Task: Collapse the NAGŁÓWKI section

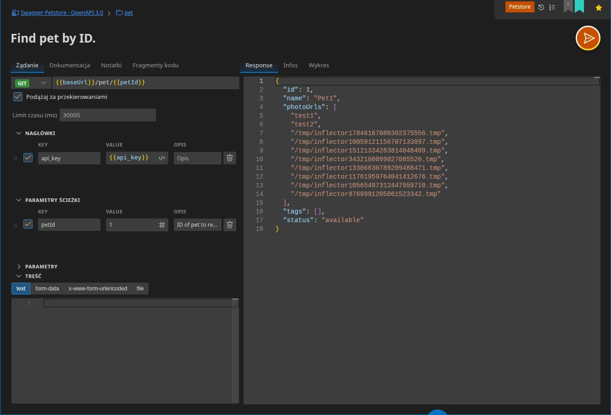Action: pyautogui.click(x=19, y=133)
